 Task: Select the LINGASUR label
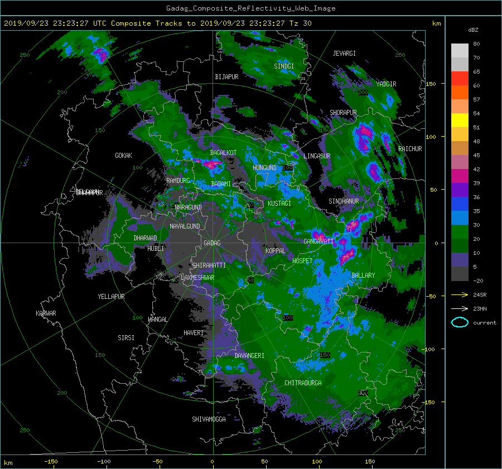point(317,156)
